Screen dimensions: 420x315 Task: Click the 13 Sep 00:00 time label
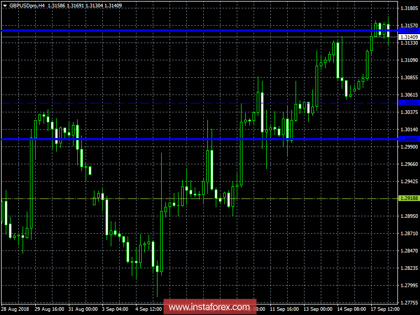tap(318, 309)
